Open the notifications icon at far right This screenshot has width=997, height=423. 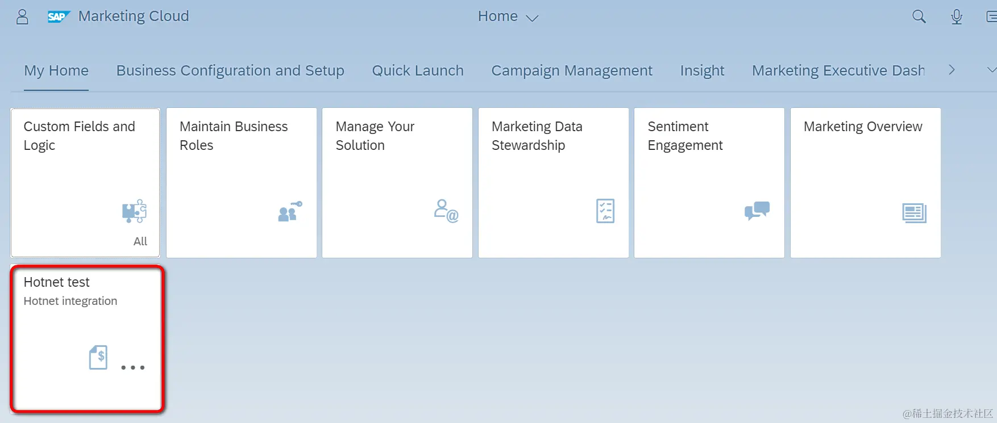tap(991, 16)
